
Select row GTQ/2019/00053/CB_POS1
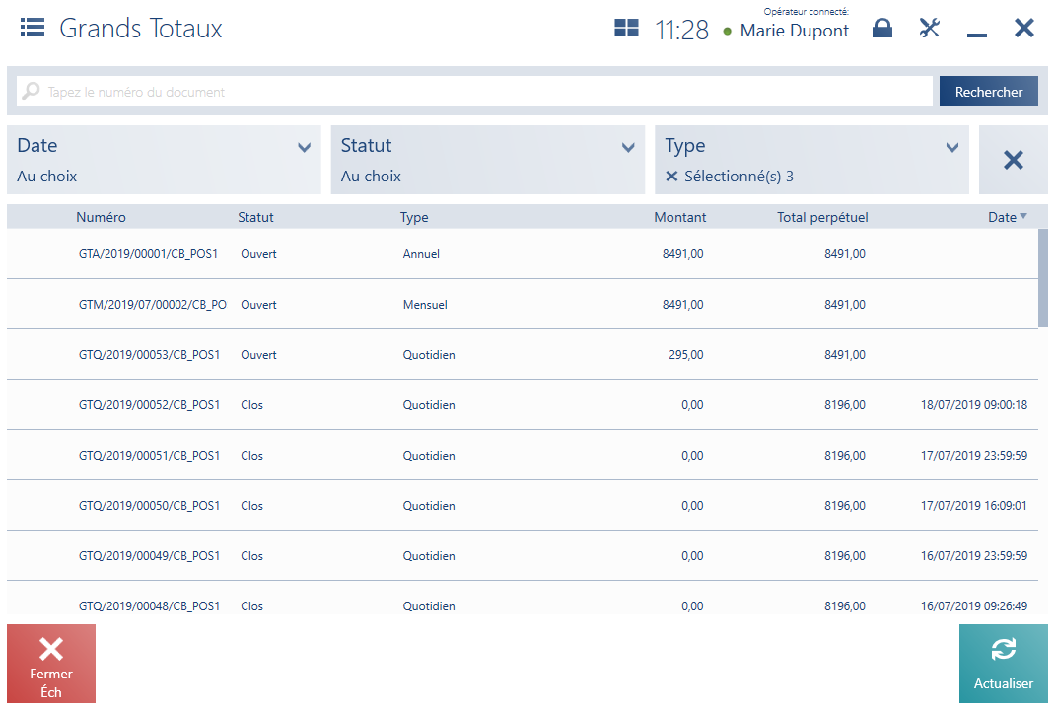523,355
